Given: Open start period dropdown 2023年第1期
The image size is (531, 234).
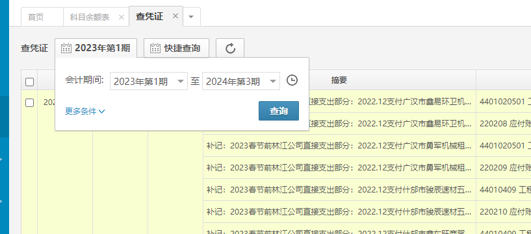Looking at the screenshot, I should 149,81.
